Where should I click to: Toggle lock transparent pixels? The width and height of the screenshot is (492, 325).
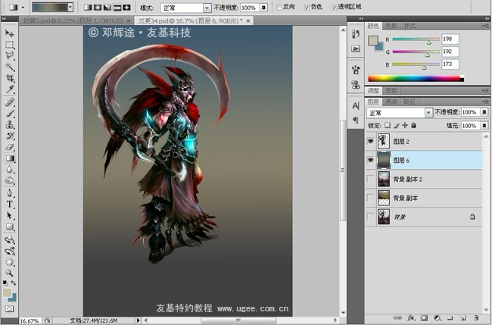point(388,125)
